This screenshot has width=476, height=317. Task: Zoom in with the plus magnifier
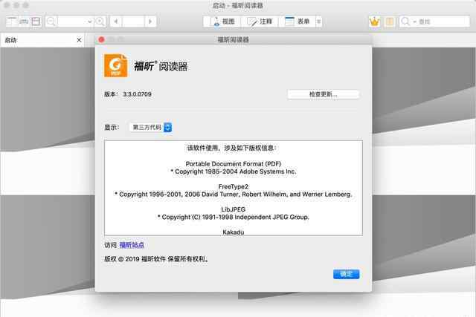[x=100, y=22]
